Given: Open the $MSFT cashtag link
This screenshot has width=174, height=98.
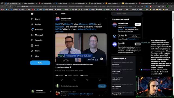Looking at the screenshot, I should [59, 24].
